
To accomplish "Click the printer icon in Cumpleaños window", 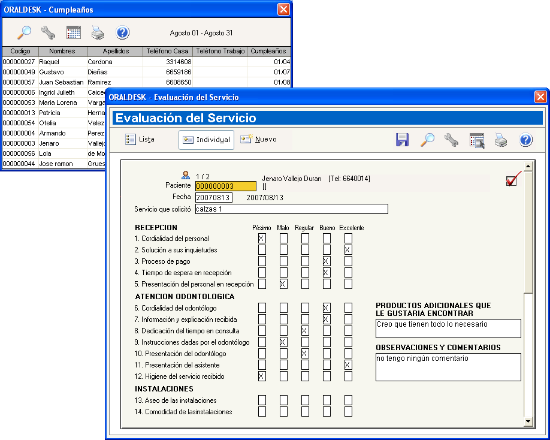I will coord(98,32).
